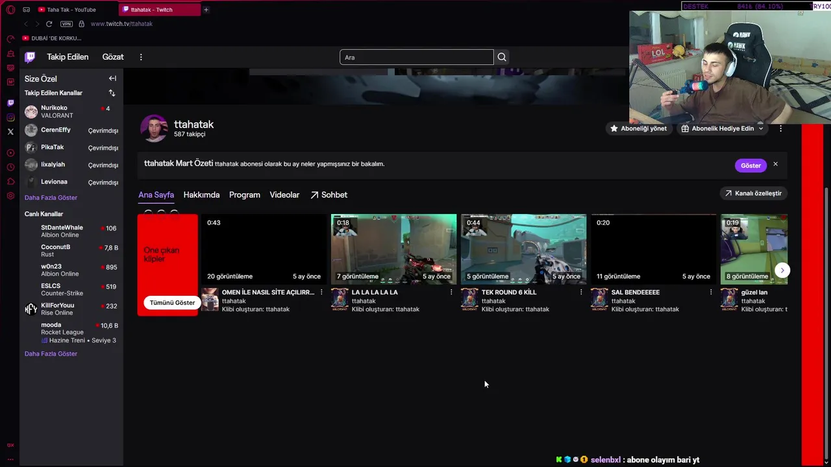Sort followed channels with the arrows icon
This screenshot has height=467, width=831.
(x=112, y=93)
